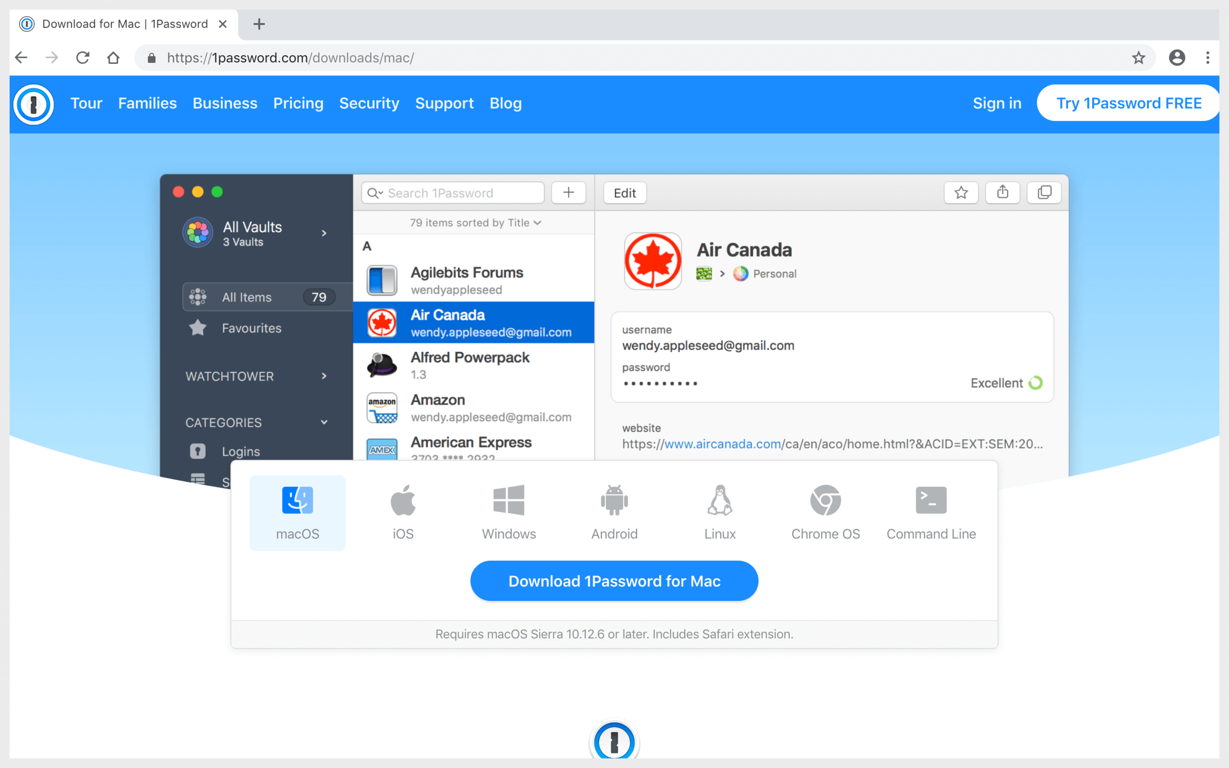
Task: Select the Linux penguin icon
Action: (720, 500)
